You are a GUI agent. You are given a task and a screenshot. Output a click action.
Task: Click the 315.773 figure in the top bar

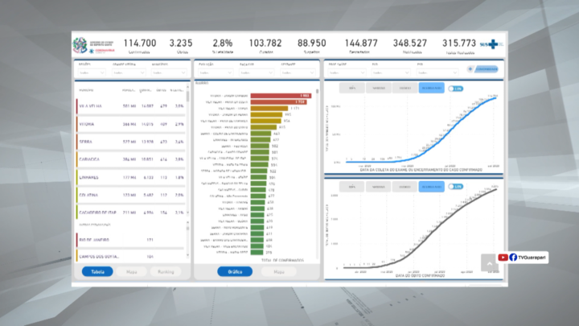pyautogui.click(x=459, y=43)
